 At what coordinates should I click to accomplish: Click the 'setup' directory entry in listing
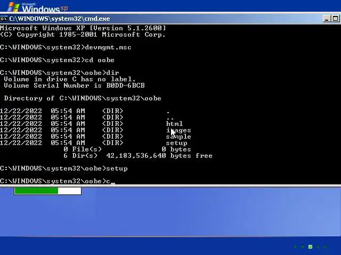pos(176,143)
